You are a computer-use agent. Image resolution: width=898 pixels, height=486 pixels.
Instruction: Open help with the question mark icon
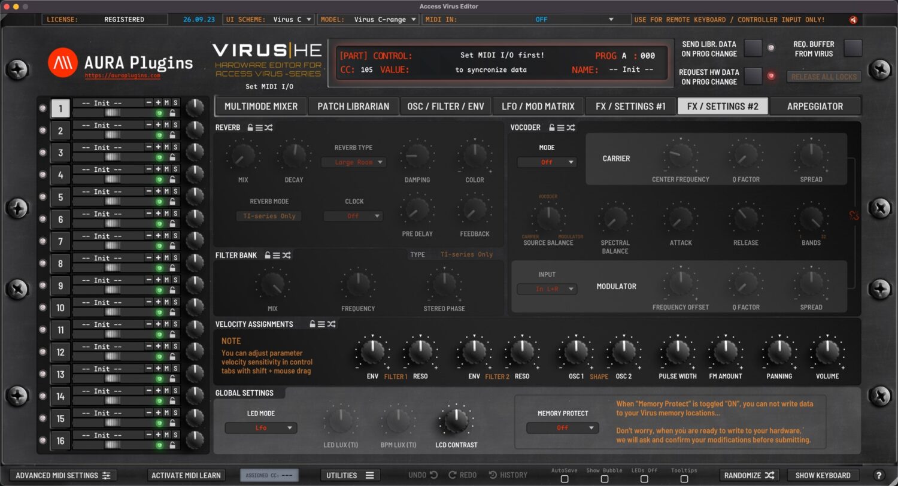[x=879, y=475]
